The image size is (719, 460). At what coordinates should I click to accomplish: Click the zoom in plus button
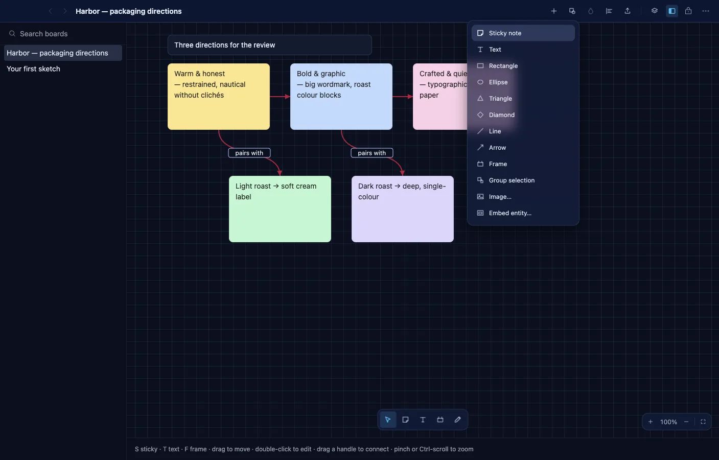(651, 422)
